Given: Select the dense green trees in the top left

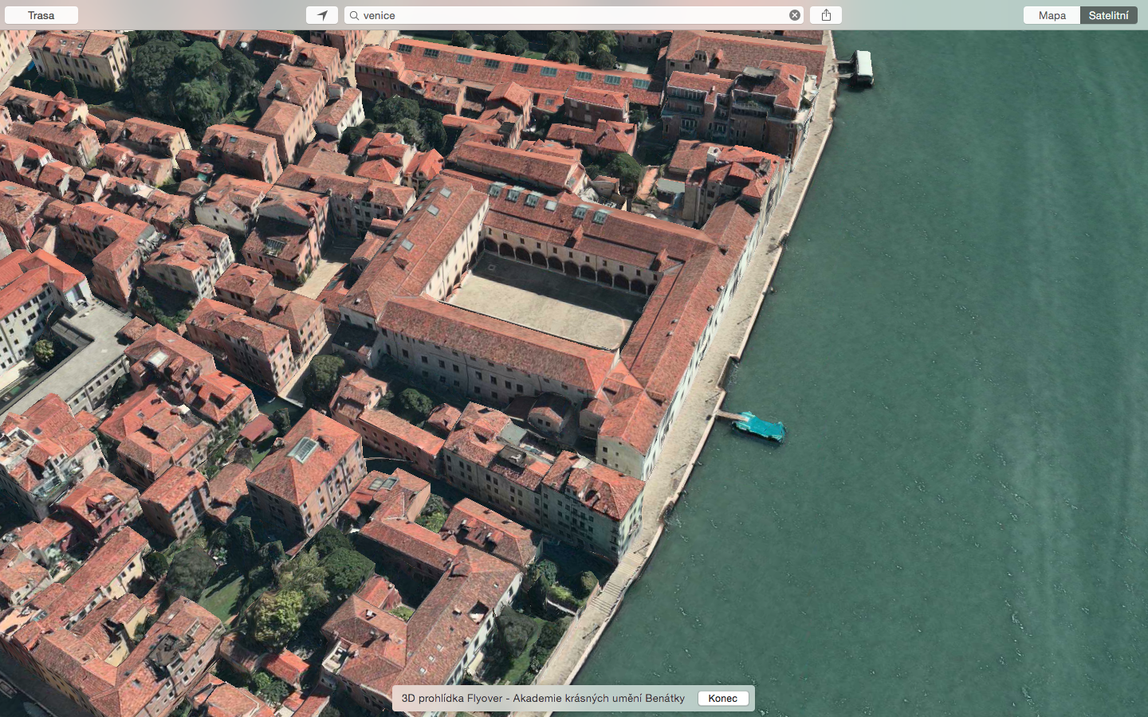Looking at the screenshot, I should [183, 80].
